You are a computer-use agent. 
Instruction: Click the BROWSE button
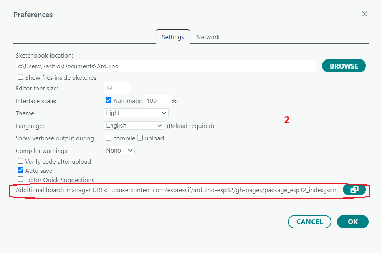(344, 66)
